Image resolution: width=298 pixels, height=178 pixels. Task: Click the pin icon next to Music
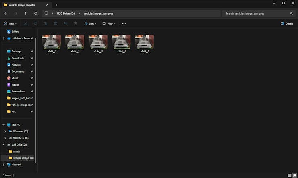pyautogui.click(x=32, y=78)
